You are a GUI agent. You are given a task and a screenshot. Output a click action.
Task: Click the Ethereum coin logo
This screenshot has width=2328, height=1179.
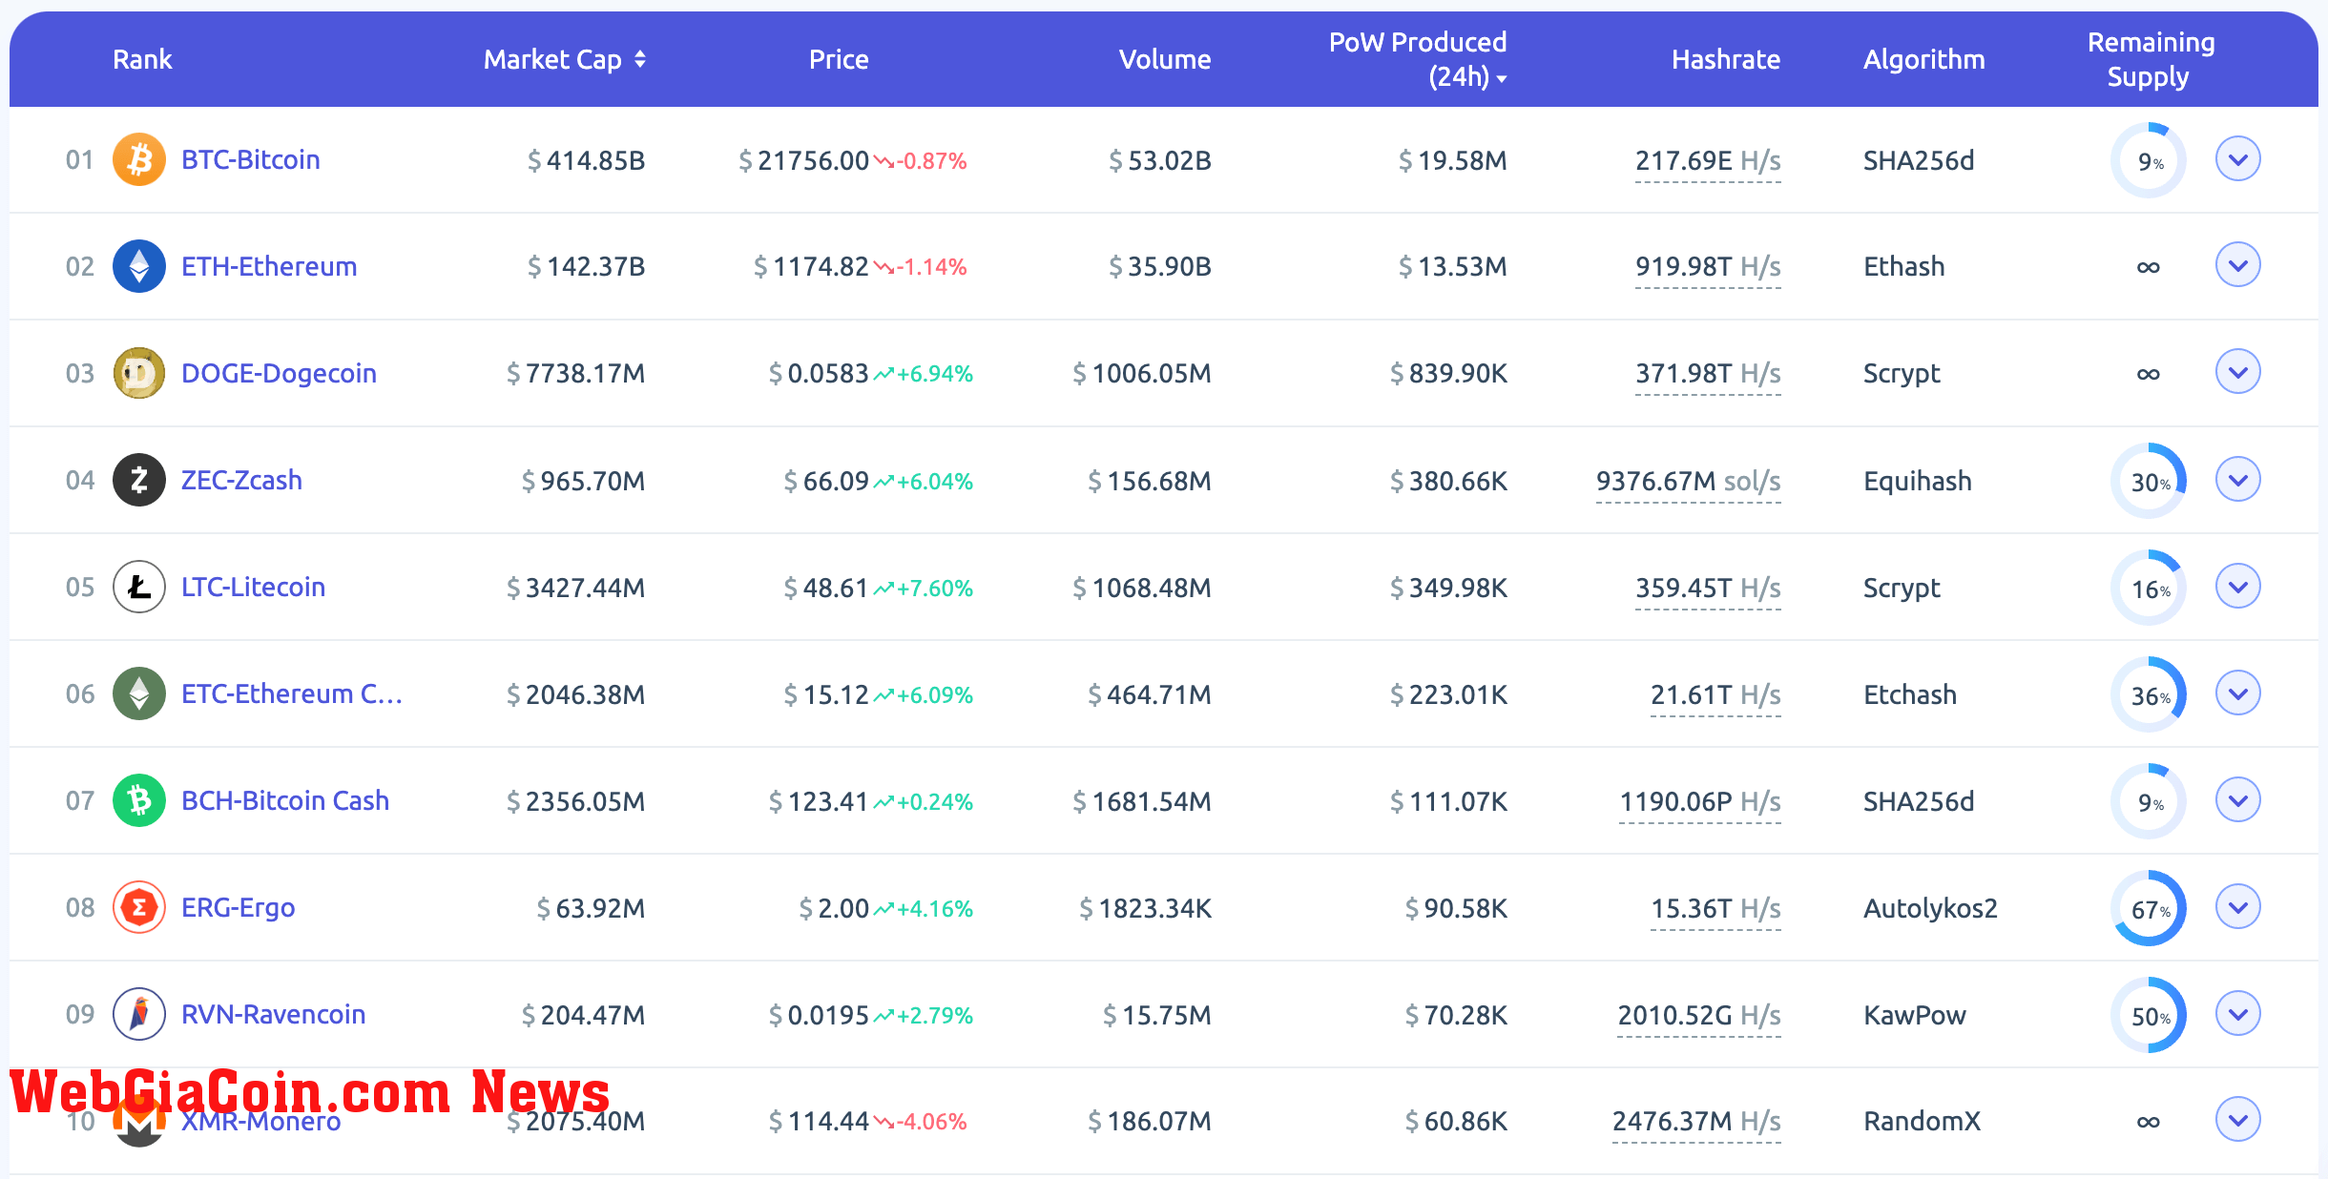139,266
